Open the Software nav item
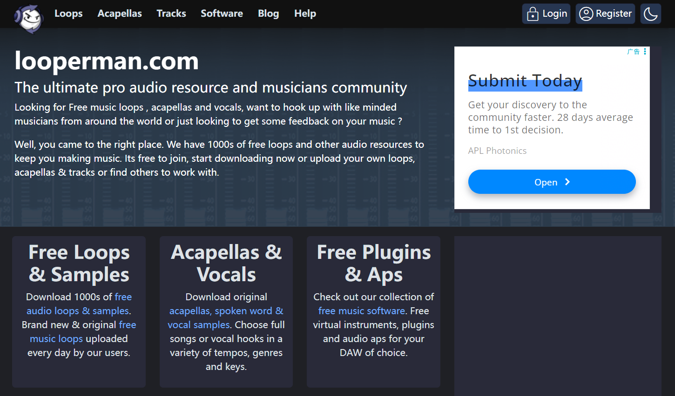675x396 pixels. tap(222, 13)
